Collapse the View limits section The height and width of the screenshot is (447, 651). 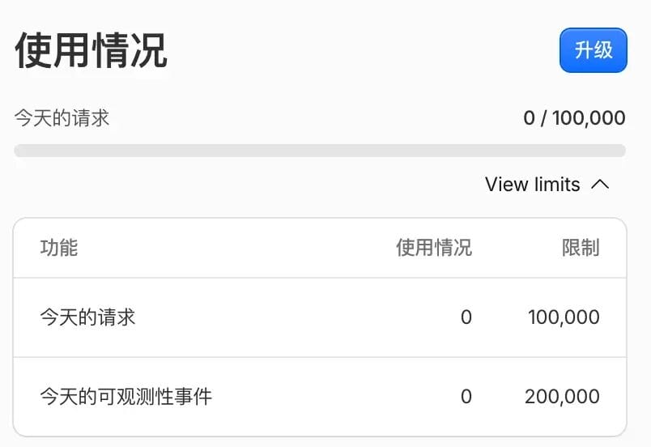(547, 185)
